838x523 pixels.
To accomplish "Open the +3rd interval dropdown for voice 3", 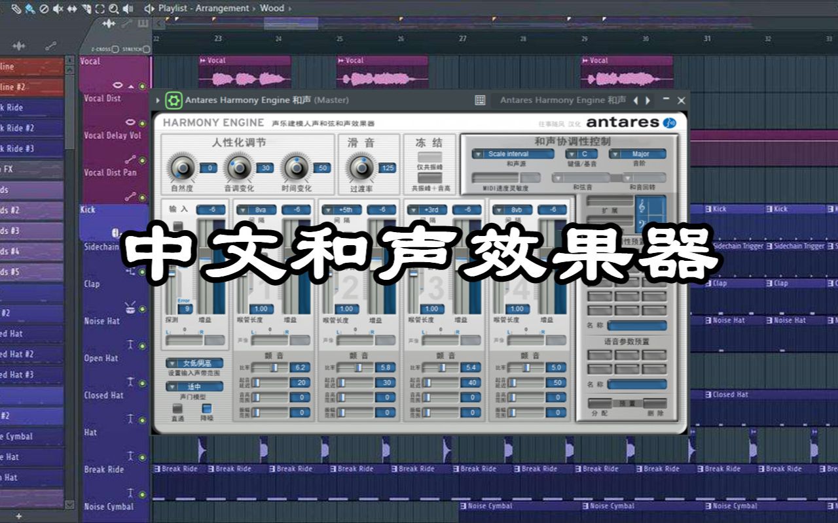I will [x=426, y=210].
